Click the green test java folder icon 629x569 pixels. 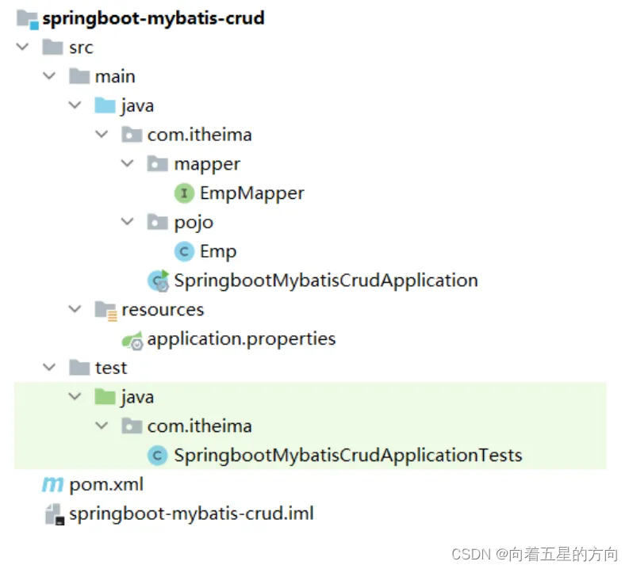[x=105, y=397]
